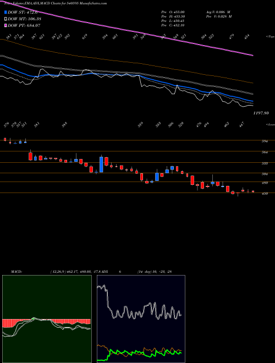This screenshot has width=275, height=363.
Task: Click the Pre H: 455.50 value
Action: pyautogui.click(x=173, y=16)
